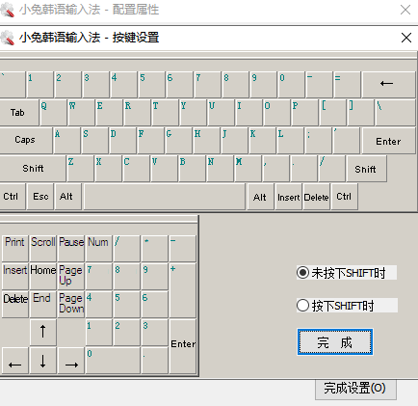This screenshot has width=418, height=406.
Task: Select the S key
Action: [x=95, y=141]
